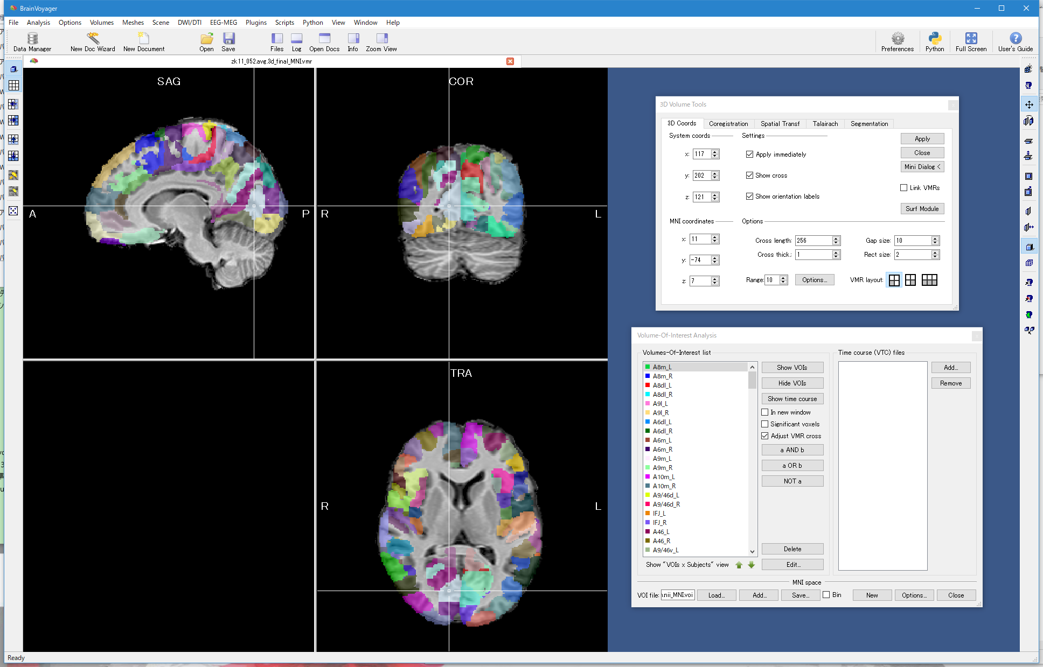Select the second VMR layout icon
Screen dimensions: 1043x667
pyautogui.click(x=910, y=280)
